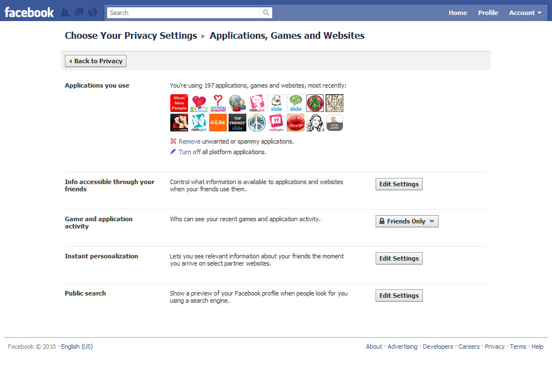
Task: Open the Advertising footer link
Action: [402, 346]
